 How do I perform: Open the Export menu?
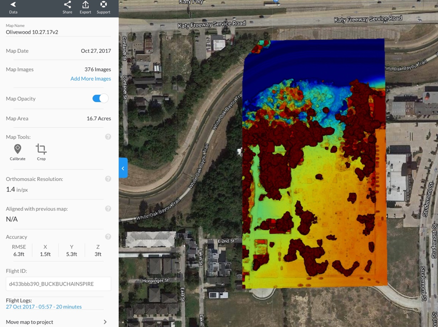click(x=85, y=8)
